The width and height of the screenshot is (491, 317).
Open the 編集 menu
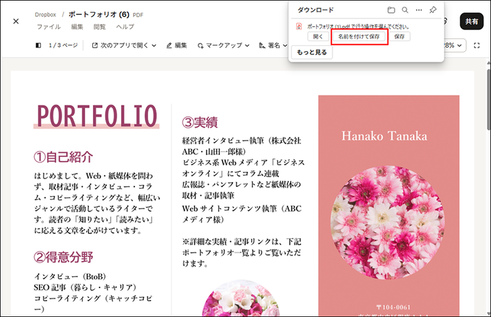(x=77, y=27)
